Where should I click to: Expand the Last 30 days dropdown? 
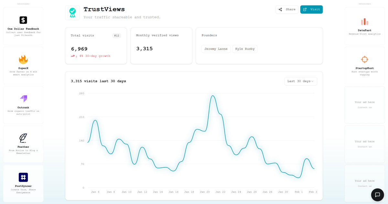(301, 81)
